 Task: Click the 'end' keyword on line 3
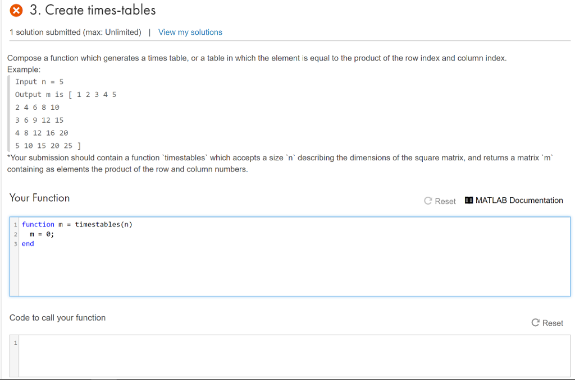28,243
